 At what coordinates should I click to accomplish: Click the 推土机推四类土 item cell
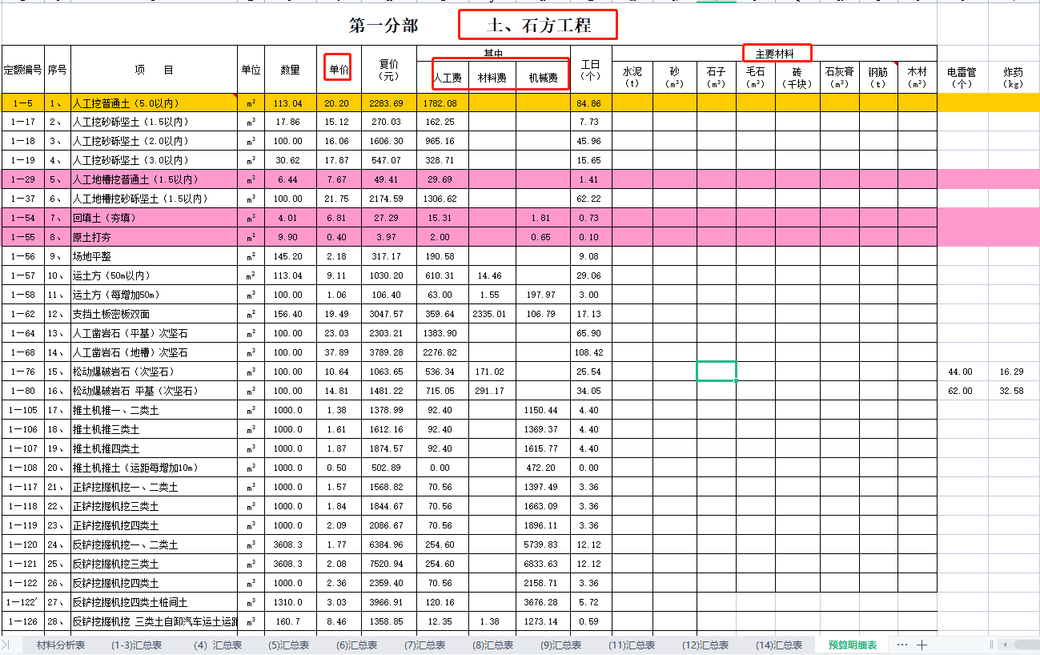click(155, 448)
